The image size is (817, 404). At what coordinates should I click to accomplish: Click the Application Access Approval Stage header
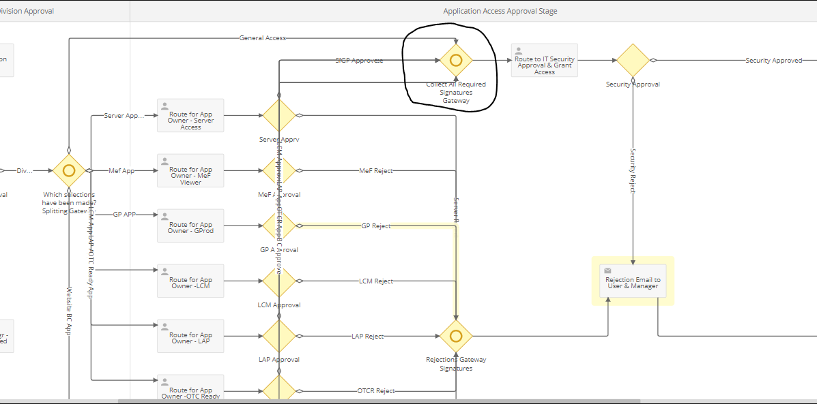pos(500,11)
